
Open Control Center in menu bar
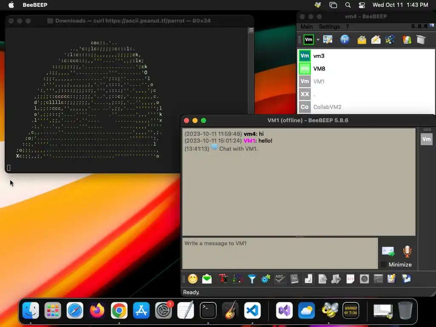pos(362,5)
